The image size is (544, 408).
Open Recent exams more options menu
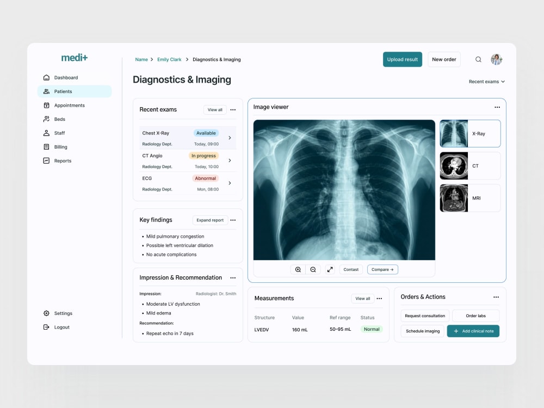pyautogui.click(x=233, y=110)
